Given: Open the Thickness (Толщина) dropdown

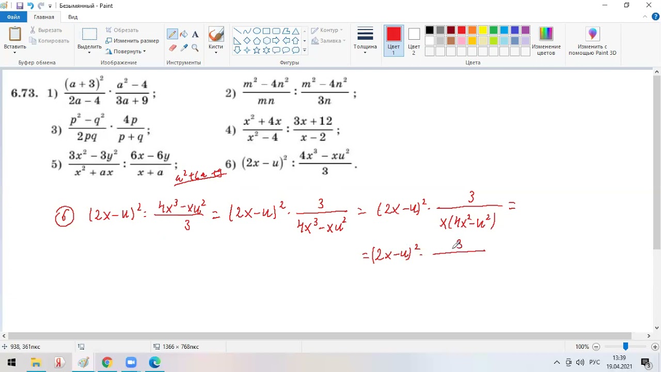Looking at the screenshot, I should point(365,41).
